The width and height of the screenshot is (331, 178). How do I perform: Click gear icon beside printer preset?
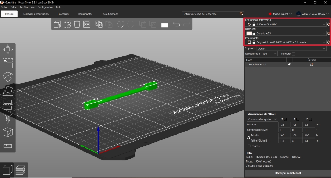click(328, 42)
